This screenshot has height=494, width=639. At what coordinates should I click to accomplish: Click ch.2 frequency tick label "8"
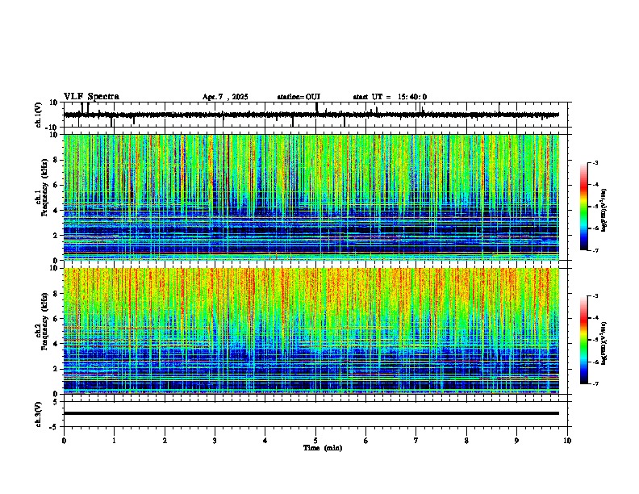[56, 294]
